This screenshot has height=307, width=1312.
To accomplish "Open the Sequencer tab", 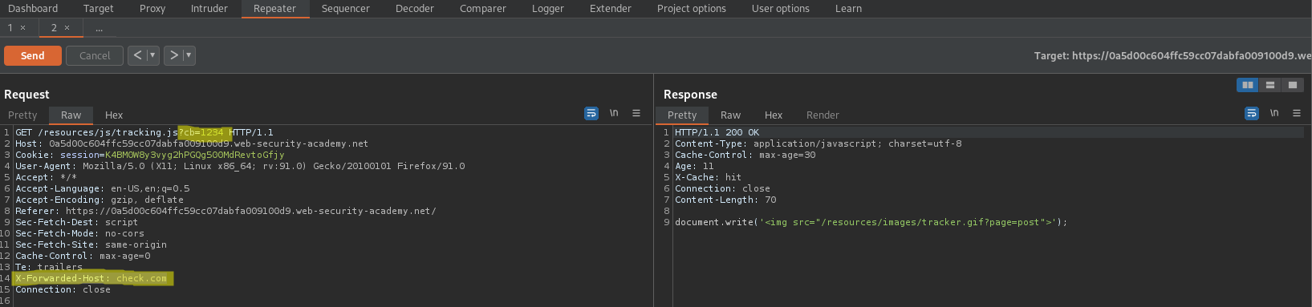I will [x=346, y=9].
